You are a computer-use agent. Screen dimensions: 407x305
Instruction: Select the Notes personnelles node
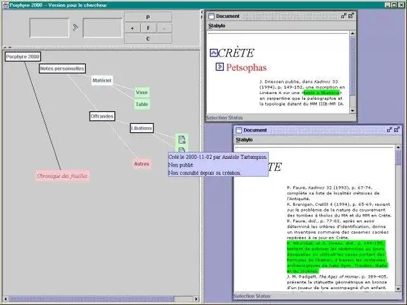62,69
